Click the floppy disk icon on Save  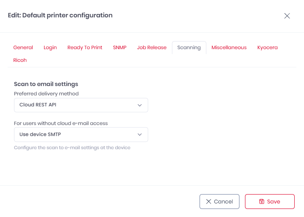point(262,202)
